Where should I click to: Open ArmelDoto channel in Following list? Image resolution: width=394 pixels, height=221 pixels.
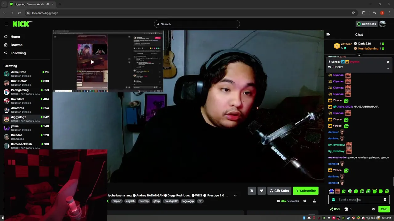click(26, 74)
